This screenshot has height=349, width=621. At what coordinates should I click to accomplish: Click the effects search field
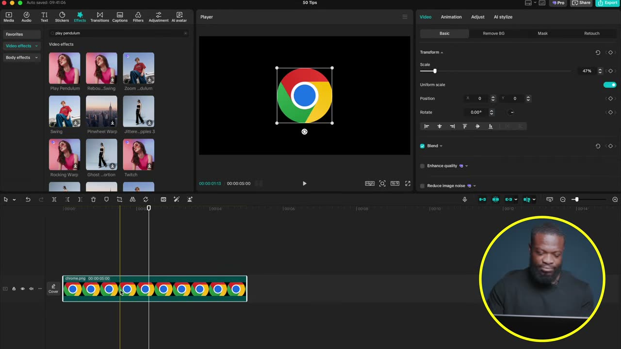pyautogui.click(x=119, y=33)
